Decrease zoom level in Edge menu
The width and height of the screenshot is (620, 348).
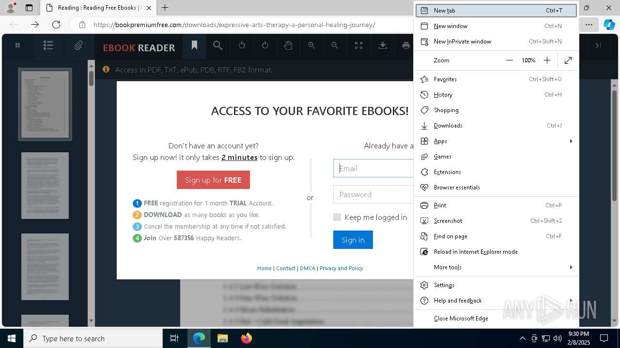(x=509, y=60)
